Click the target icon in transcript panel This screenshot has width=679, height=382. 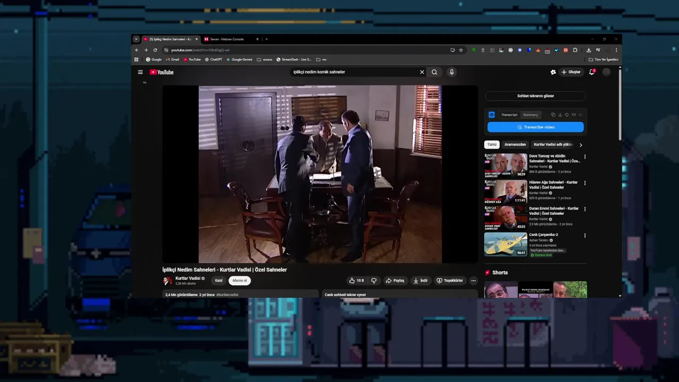pyautogui.click(x=567, y=115)
